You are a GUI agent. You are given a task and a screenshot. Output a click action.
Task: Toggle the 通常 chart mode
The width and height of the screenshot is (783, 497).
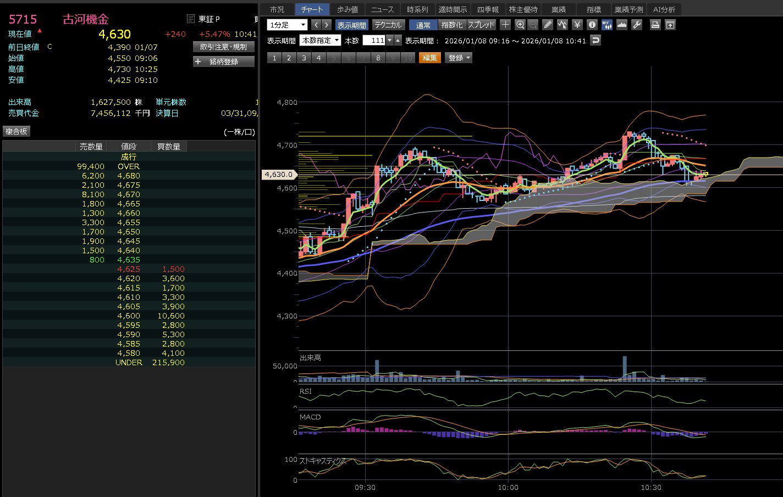pos(423,25)
